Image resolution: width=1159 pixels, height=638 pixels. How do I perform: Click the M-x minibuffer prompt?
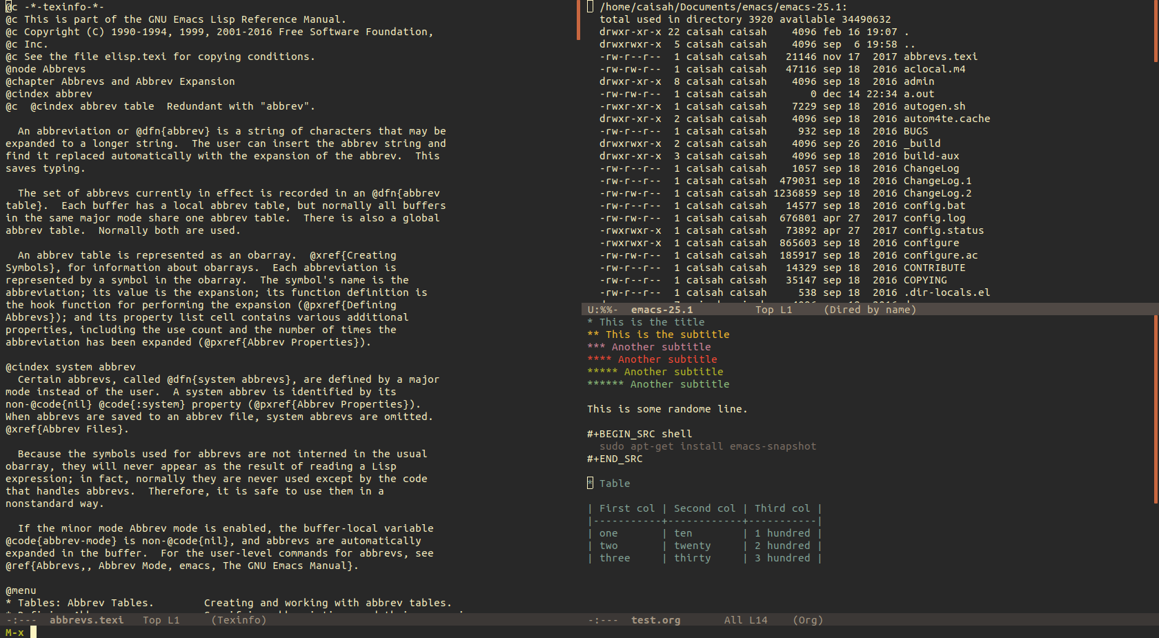pyautogui.click(x=14, y=632)
